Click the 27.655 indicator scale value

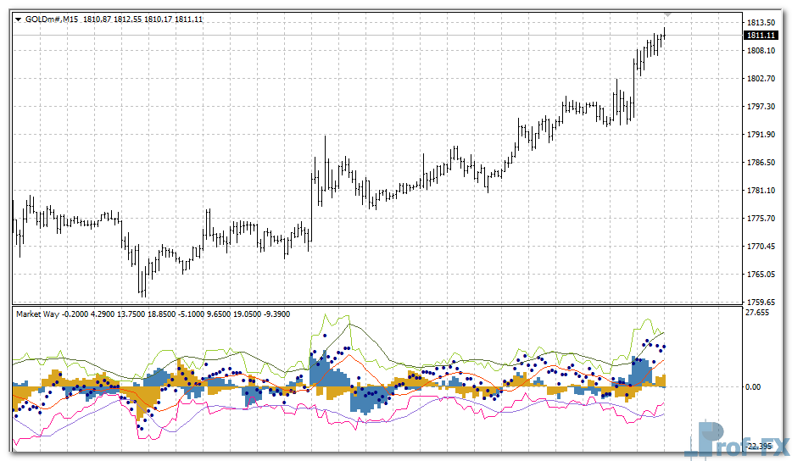tap(757, 313)
